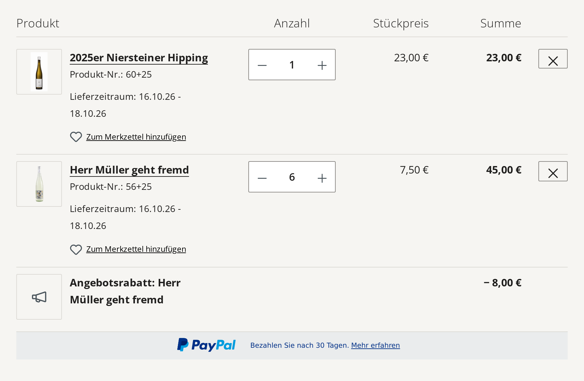The width and height of the screenshot is (584, 381).
Task: Select product number 60+25 text
Action: click(111, 74)
